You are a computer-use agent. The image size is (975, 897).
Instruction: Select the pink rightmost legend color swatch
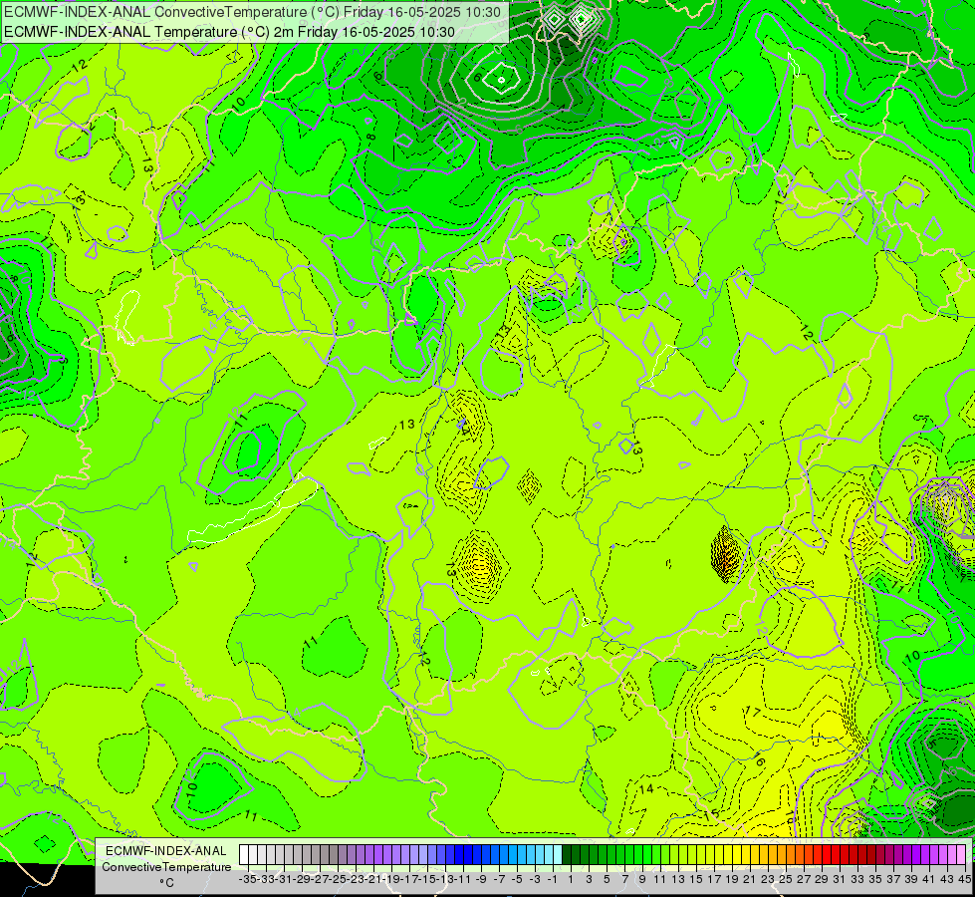coord(961,854)
